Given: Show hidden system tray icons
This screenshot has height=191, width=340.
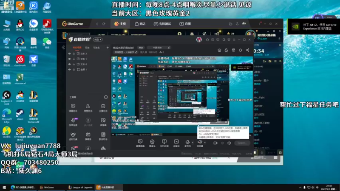Looking at the screenshot, I should point(300,188).
